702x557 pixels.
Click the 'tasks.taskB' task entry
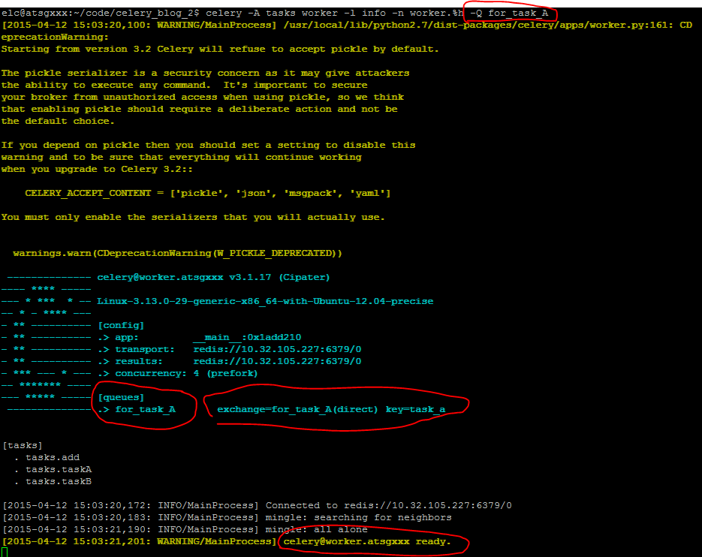pyautogui.click(x=59, y=482)
